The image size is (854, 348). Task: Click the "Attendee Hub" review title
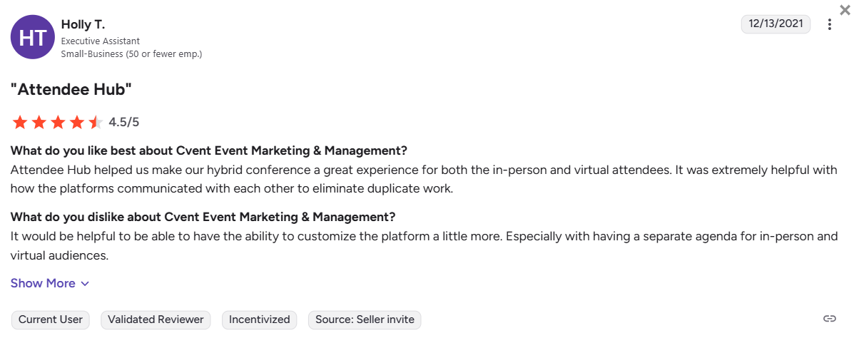[x=71, y=89]
